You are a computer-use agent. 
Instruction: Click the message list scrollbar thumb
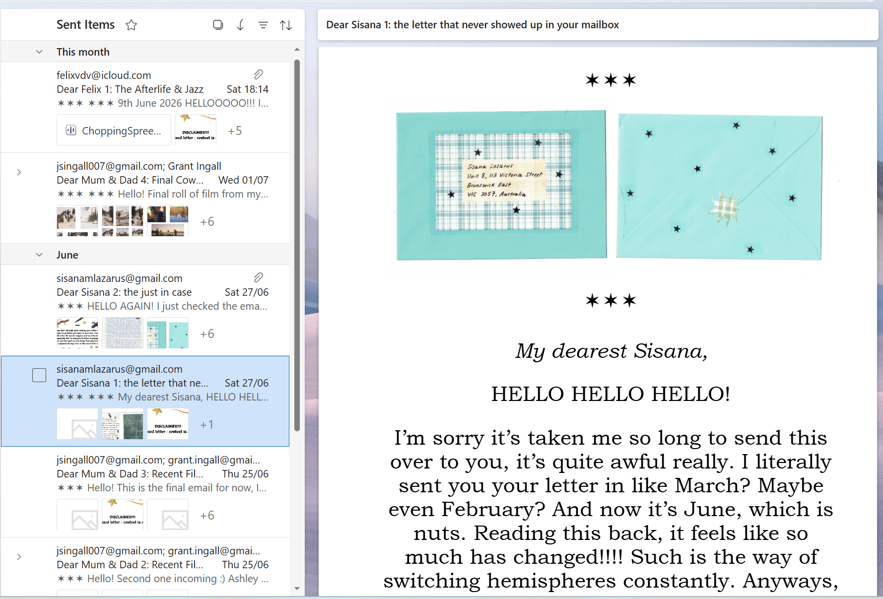297,245
